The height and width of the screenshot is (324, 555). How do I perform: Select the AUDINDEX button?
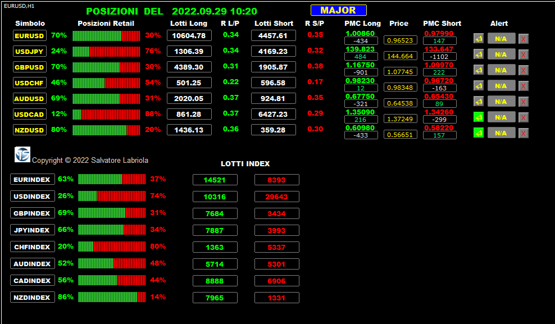point(32,263)
